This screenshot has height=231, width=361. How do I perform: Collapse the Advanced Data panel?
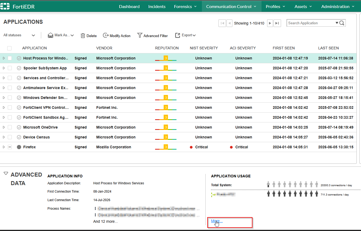point(6,173)
